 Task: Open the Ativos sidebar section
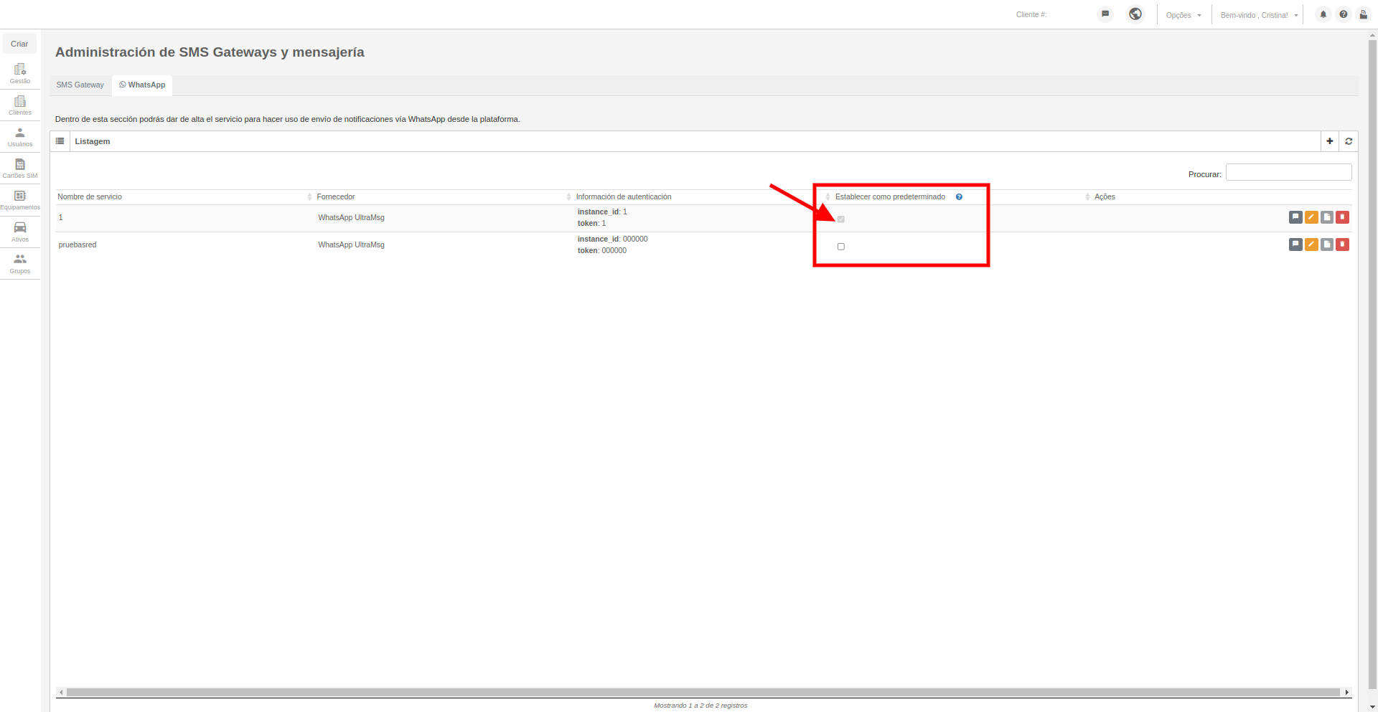[x=20, y=232]
